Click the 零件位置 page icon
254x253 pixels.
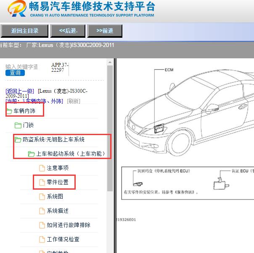[42, 183]
